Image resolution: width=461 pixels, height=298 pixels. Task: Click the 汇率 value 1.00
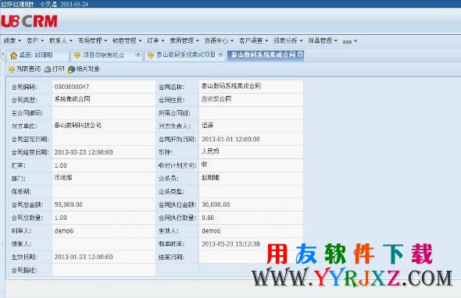[61, 165]
